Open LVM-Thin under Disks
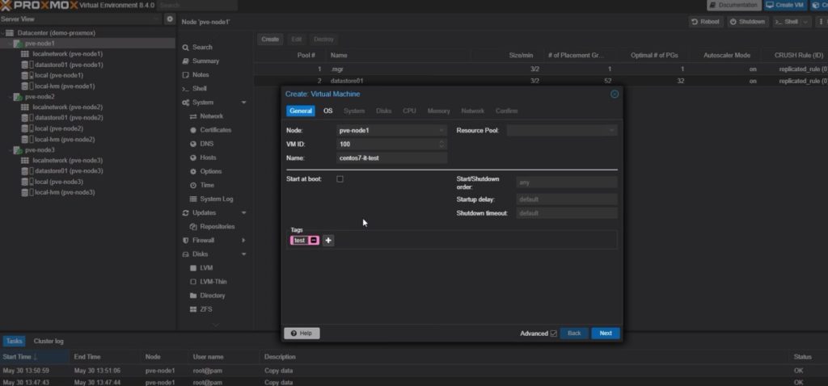 (x=213, y=282)
